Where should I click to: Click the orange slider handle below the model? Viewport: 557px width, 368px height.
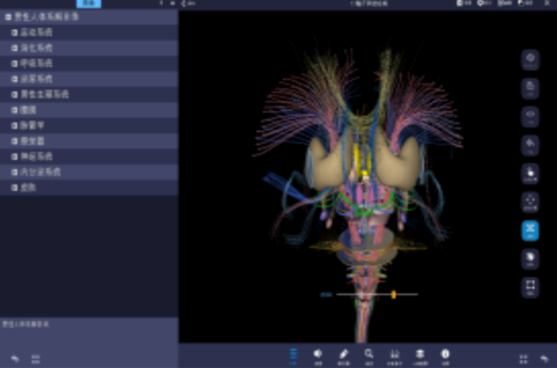(x=394, y=294)
